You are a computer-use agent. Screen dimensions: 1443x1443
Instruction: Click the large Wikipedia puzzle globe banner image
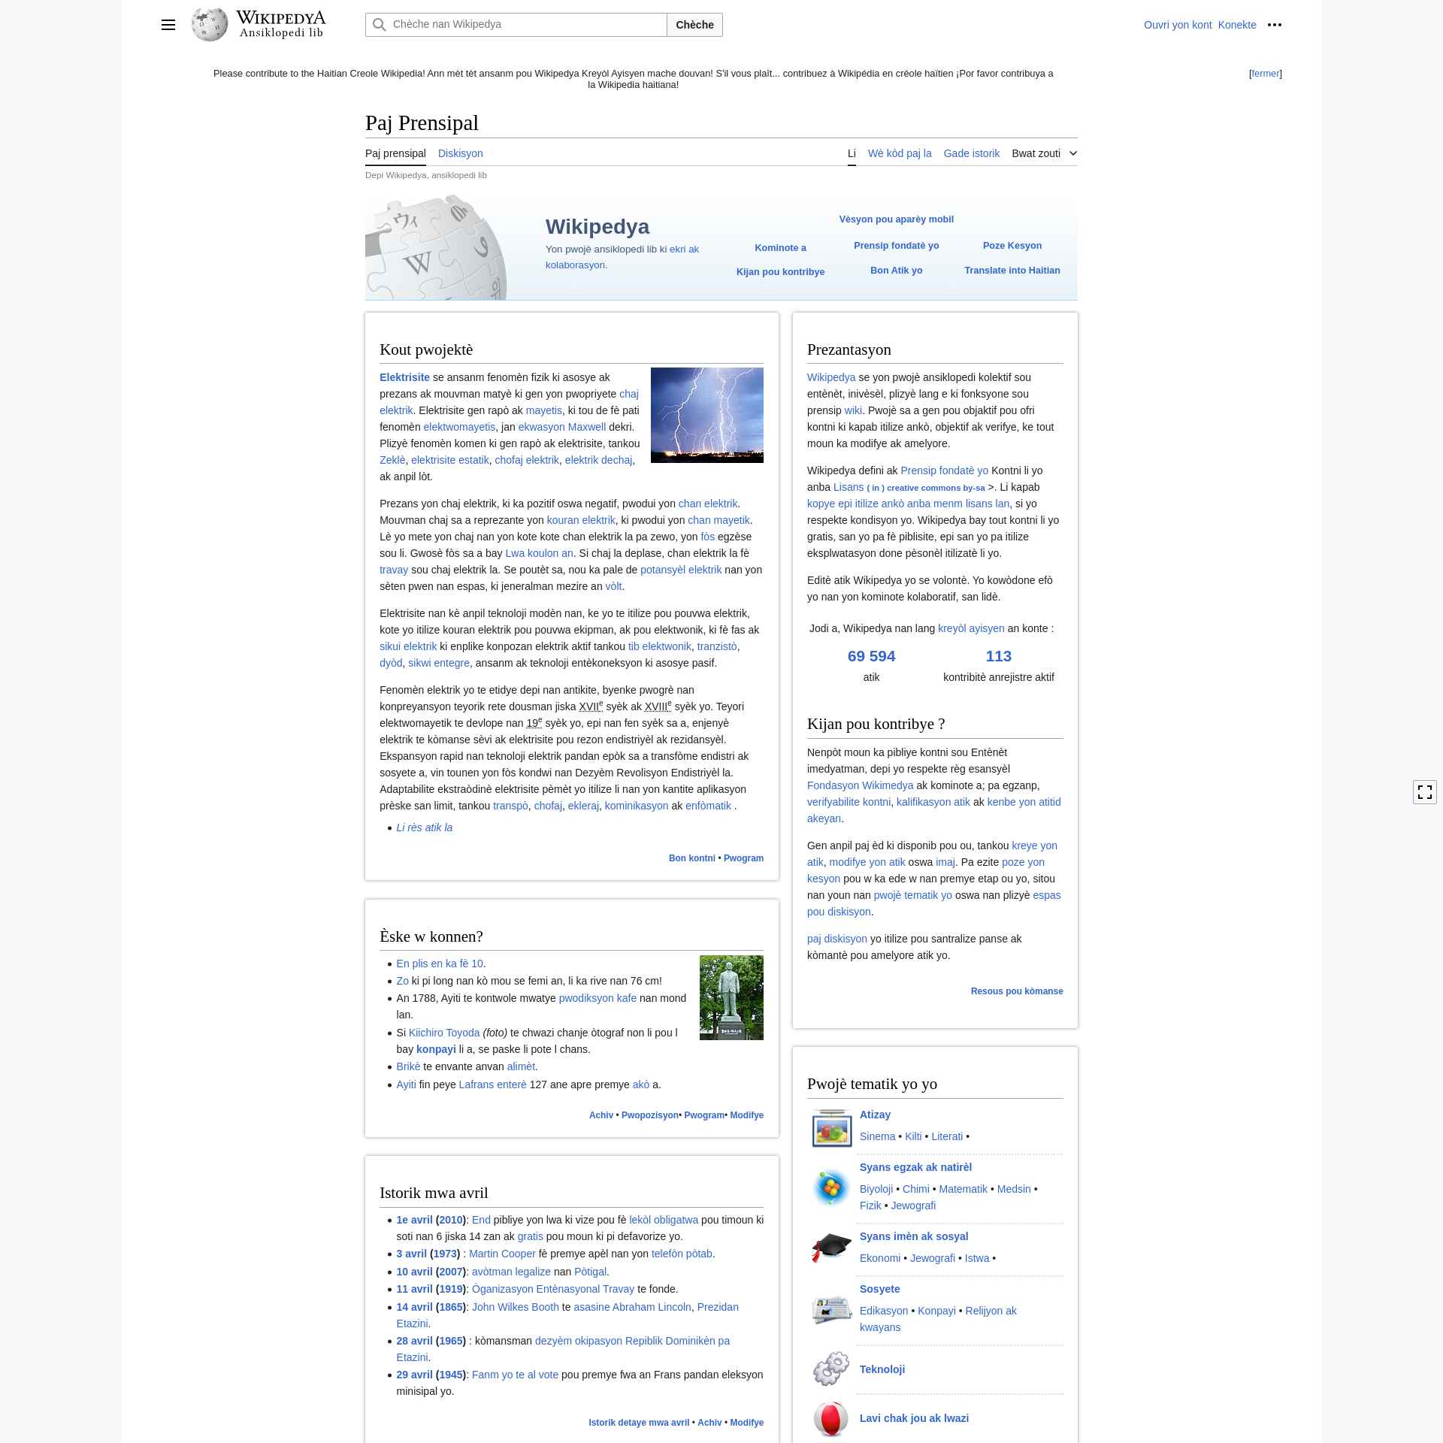coord(436,247)
